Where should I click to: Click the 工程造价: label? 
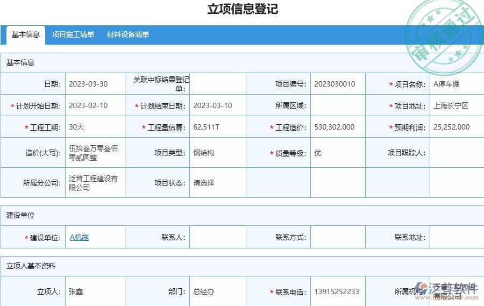pos(291,127)
